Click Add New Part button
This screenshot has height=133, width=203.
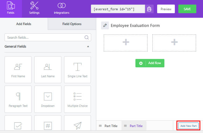[188, 126]
